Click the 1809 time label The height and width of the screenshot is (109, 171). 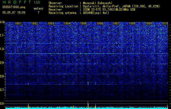(x=148, y=23)
